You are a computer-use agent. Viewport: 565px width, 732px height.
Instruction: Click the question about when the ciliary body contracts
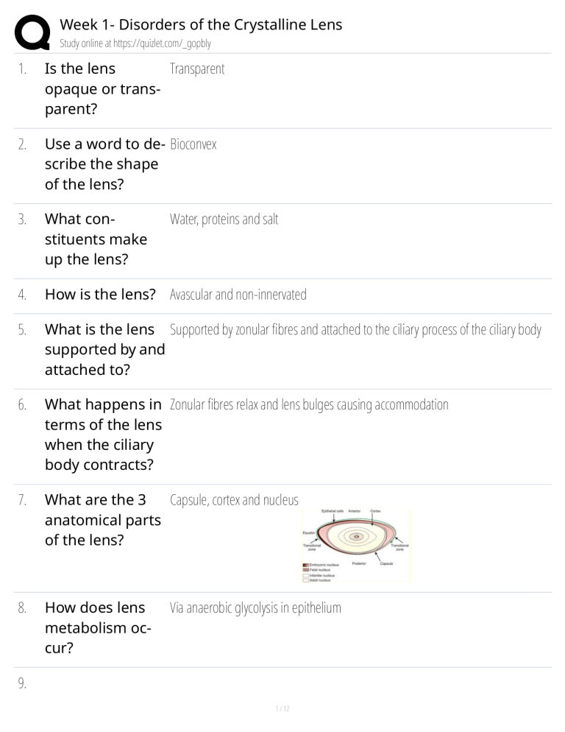pos(103,434)
